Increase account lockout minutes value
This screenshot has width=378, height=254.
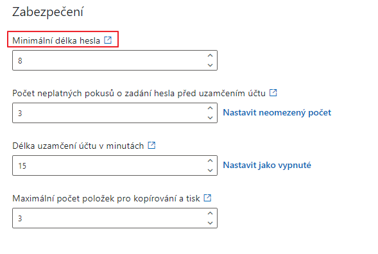[210, 160]
